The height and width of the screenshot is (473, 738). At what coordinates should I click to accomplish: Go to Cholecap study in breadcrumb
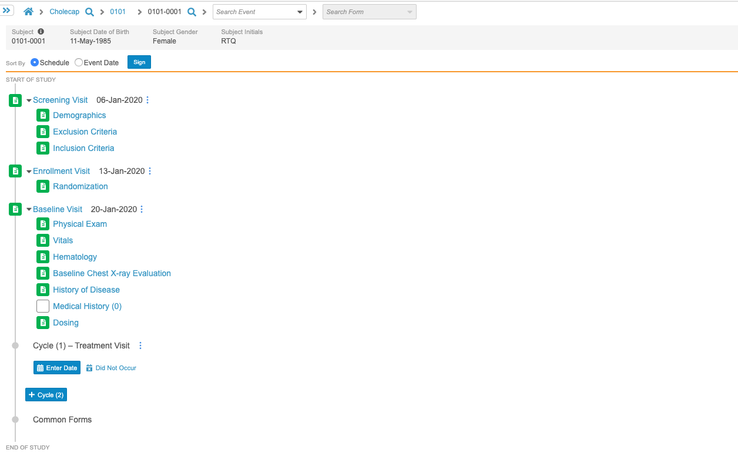(64, 12)
